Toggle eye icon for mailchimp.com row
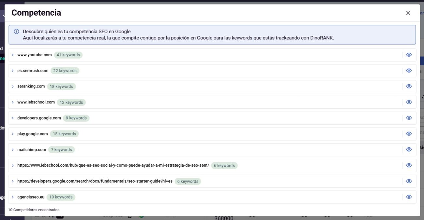Viewport: 424px width, 220px height. click(409, 149)
